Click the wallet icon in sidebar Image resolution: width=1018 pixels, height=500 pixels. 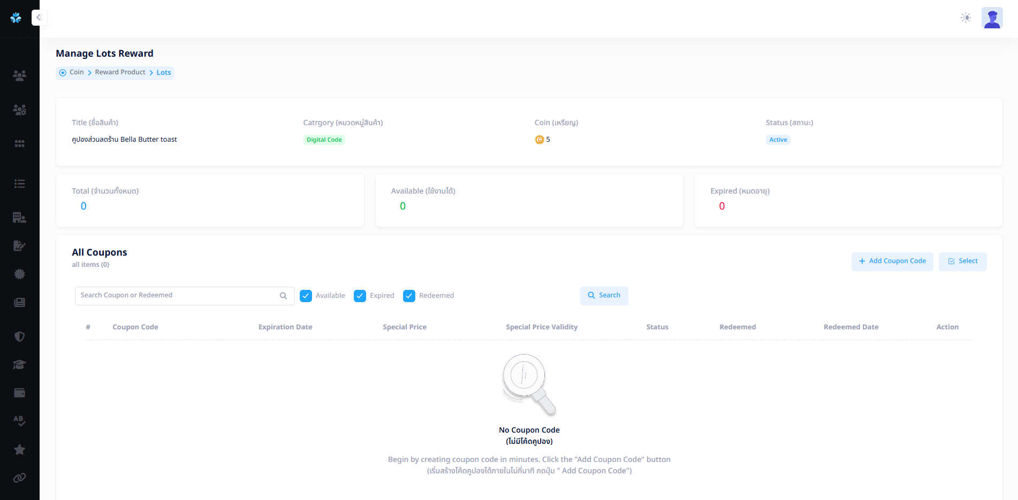pos(19,393)
